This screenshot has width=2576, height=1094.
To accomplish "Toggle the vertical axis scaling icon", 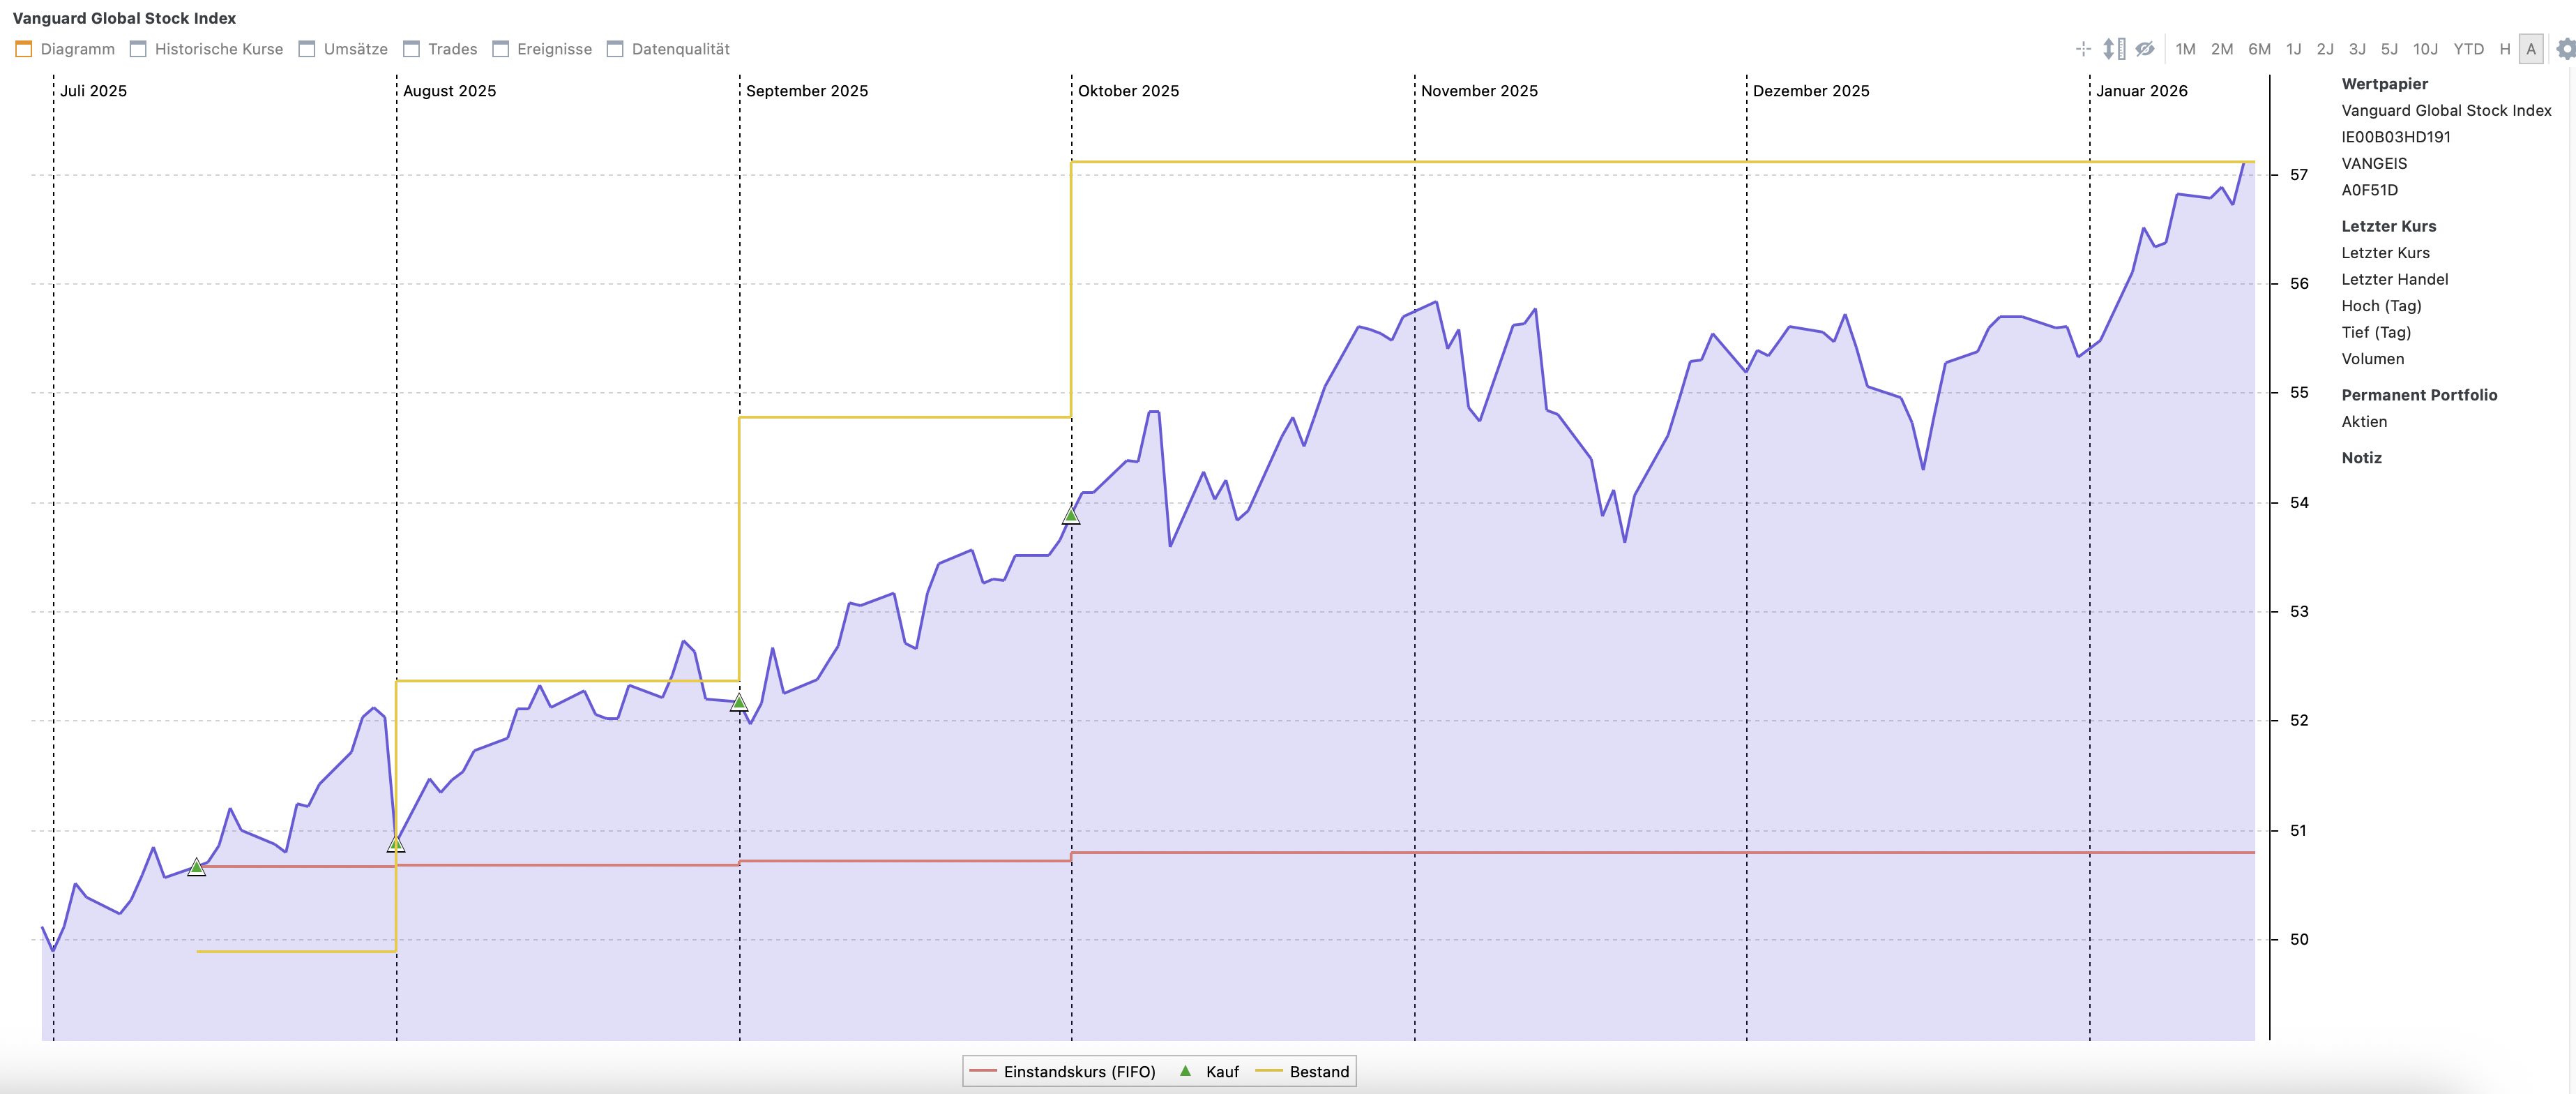I will pos(2113,49).
